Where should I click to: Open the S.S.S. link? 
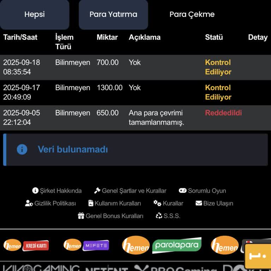click(172, 216)
